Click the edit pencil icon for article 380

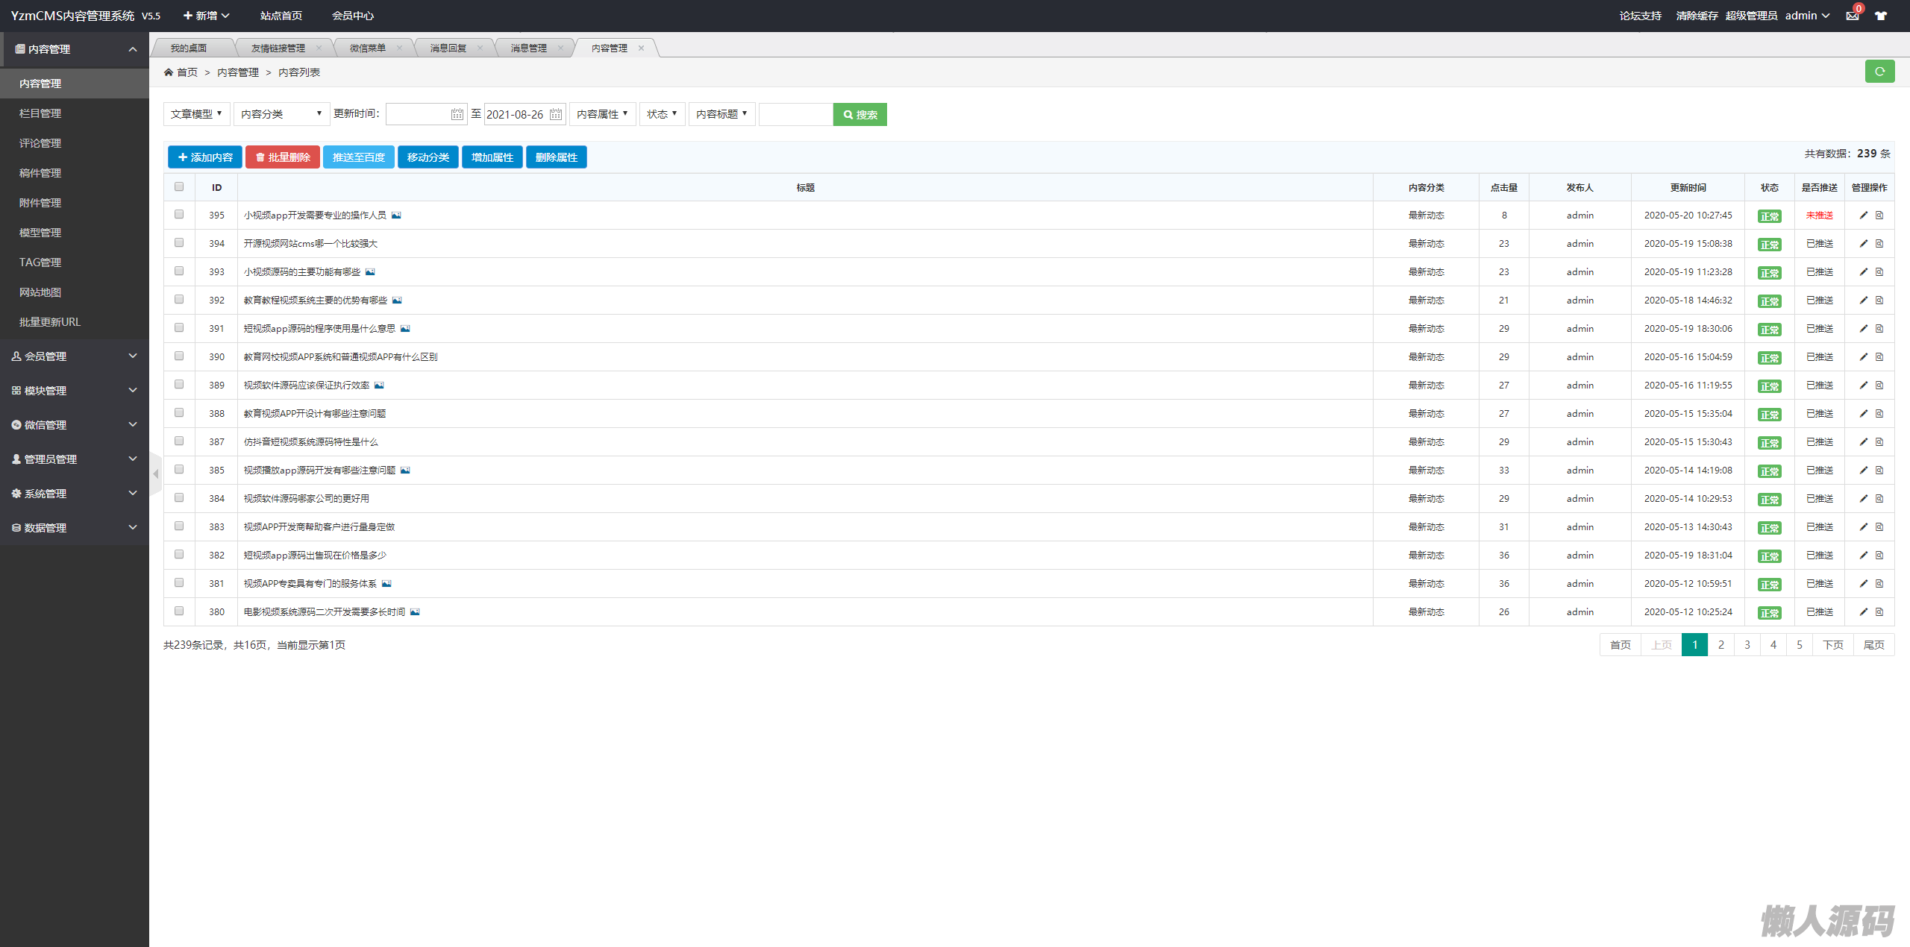[x=1863, y=612]
